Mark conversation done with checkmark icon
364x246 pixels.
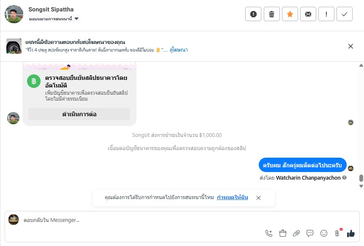click(x=345, y=14)
